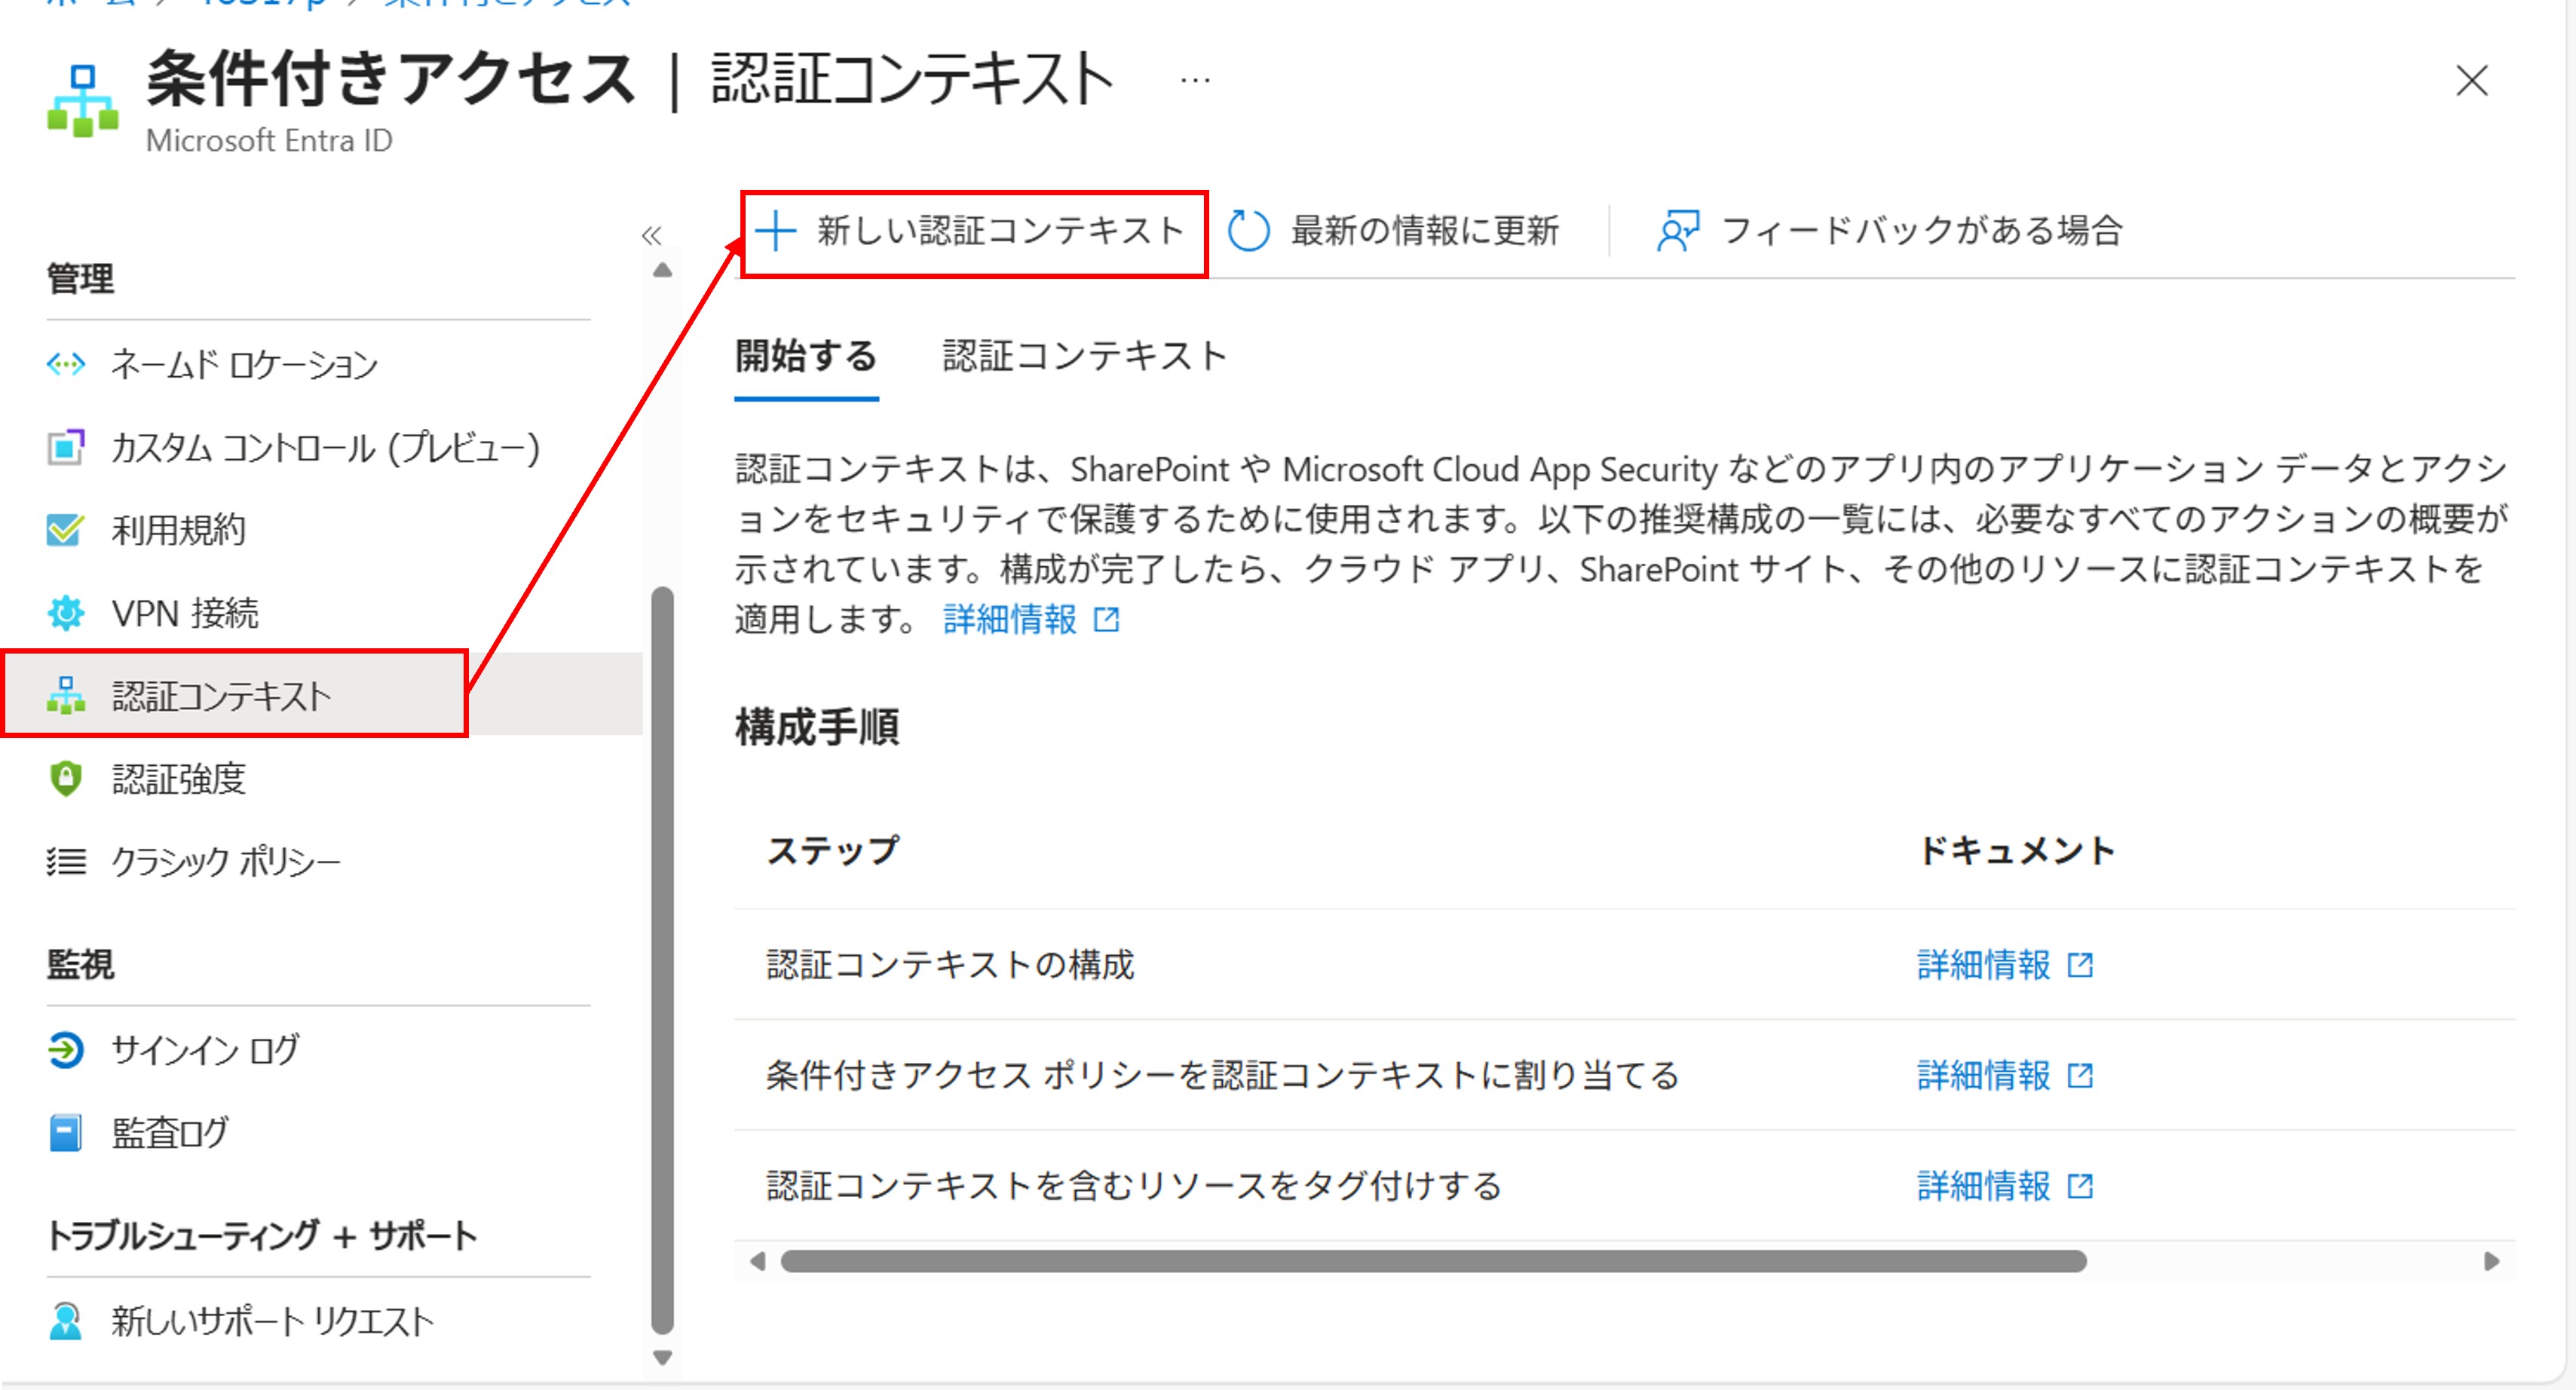Open the ellipsis more options menu
2576x1390 pixels.
click(1195, 81)
